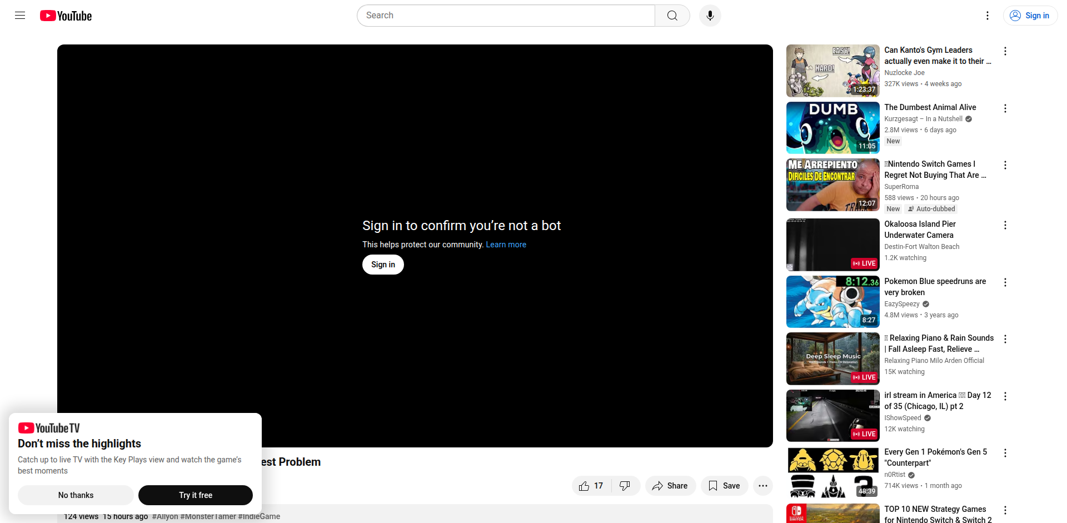Image resolution: width=1067 pixels, height=523 pixels.
Task: Save the video to playlist
Action: coord(724,486)
